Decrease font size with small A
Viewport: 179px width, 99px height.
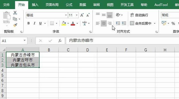click(88, 15)
